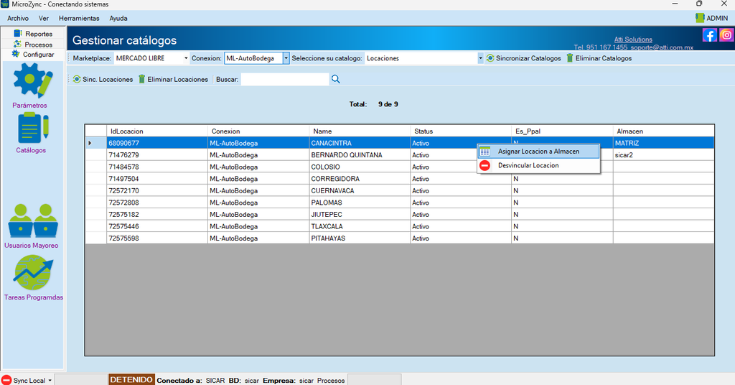The height and width of the screenshot is (385, 735).
Task: Select the TLAXCALA cell
Action: click(360, 226)
